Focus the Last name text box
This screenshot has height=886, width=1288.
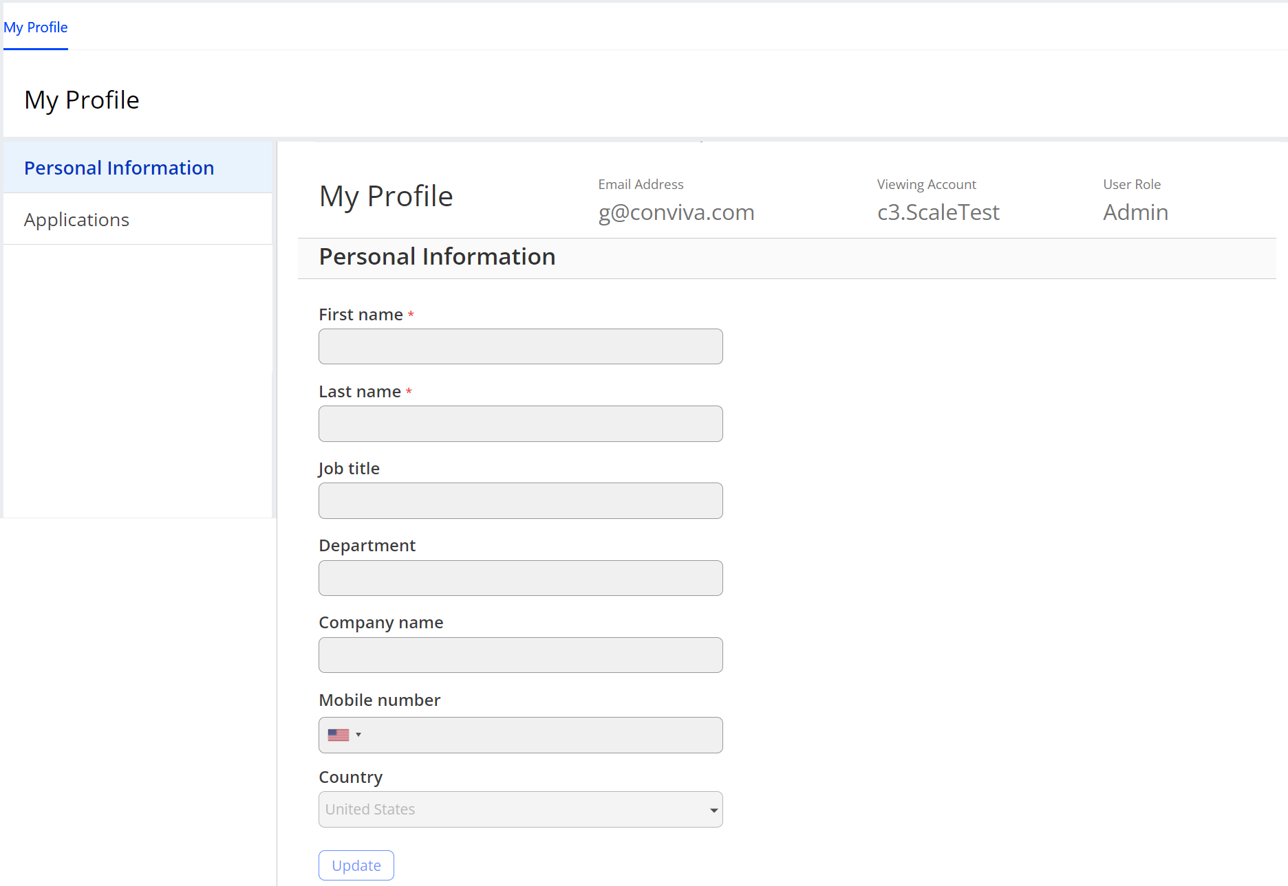point(520,423)
